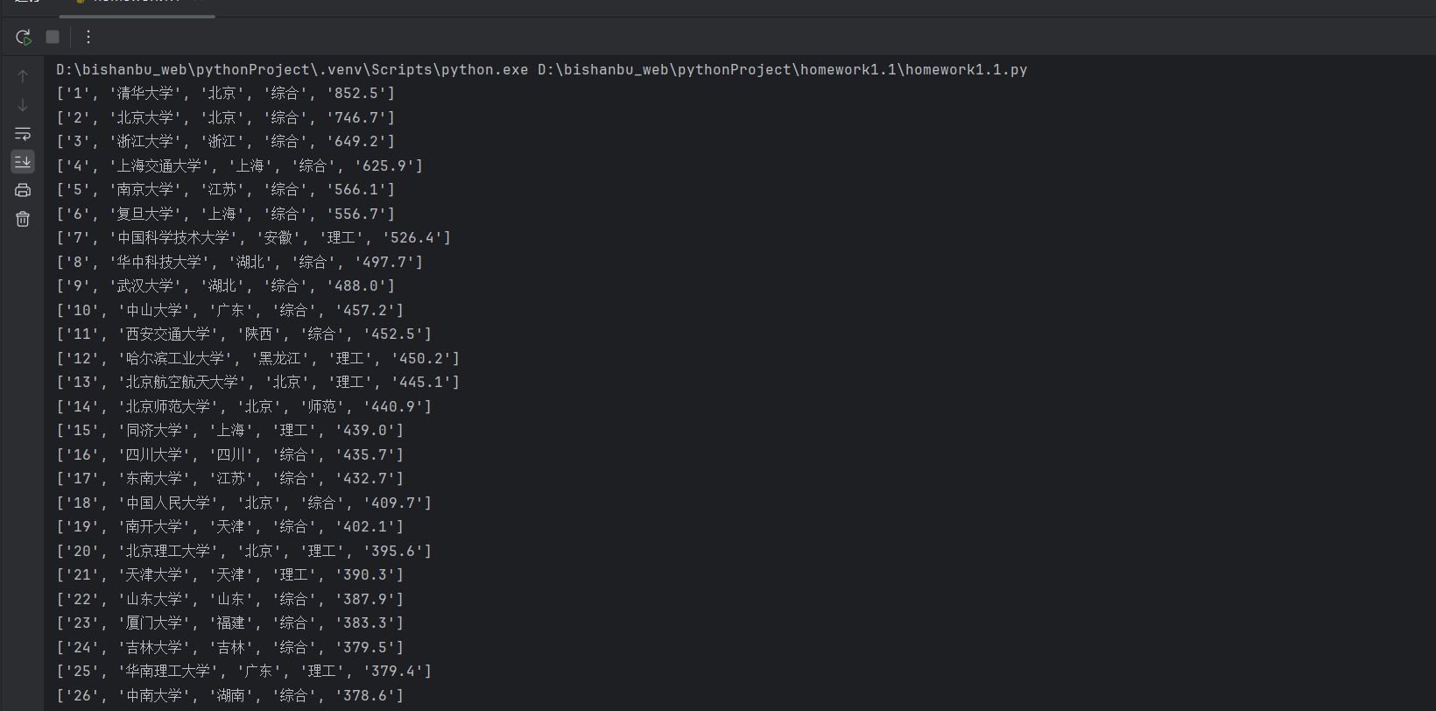Click the 中国科学技术大学 output row
Screen dimensions: 1436x711
[253, 237]
